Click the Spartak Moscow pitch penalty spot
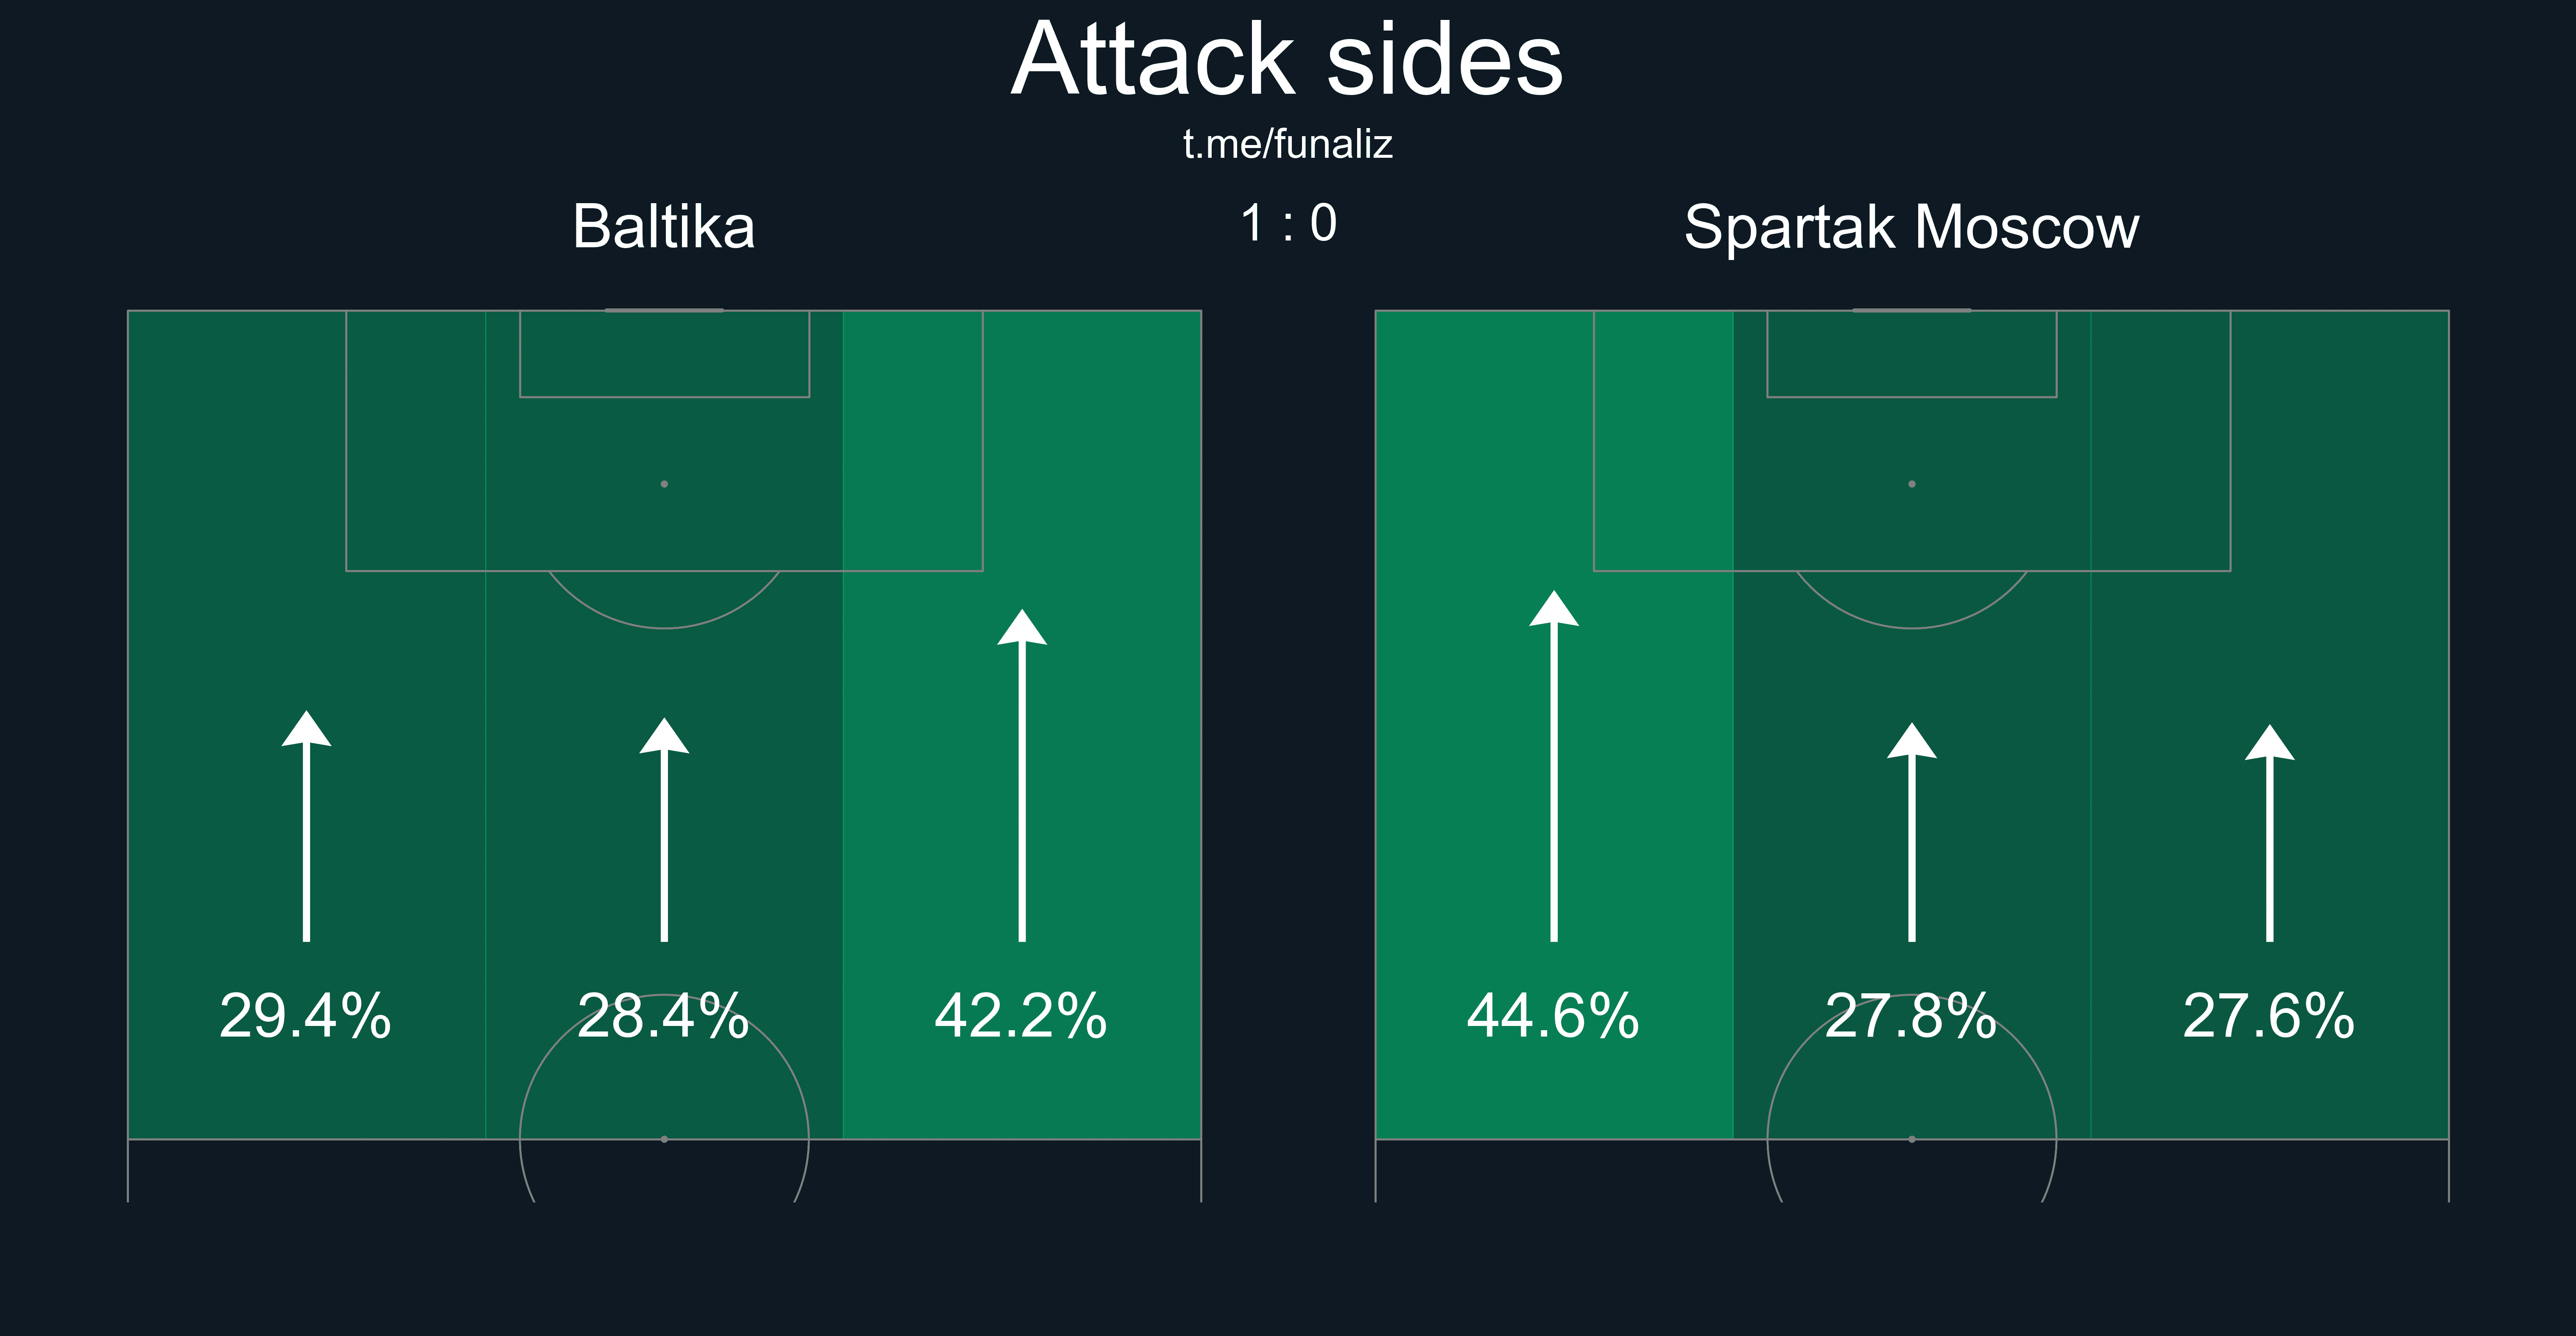This screenshot has width=2576, height=1336. [x=1912, y=484]
